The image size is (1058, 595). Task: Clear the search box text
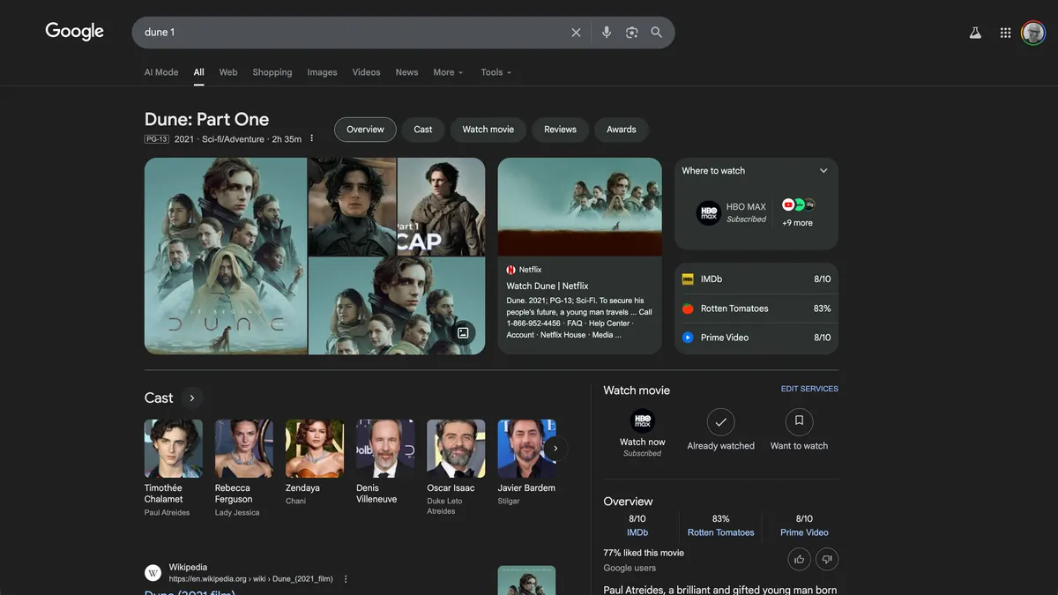576,33
